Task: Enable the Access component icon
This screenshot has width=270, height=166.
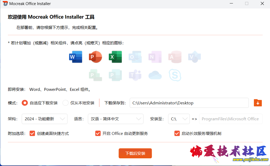Action: point(175,57)
